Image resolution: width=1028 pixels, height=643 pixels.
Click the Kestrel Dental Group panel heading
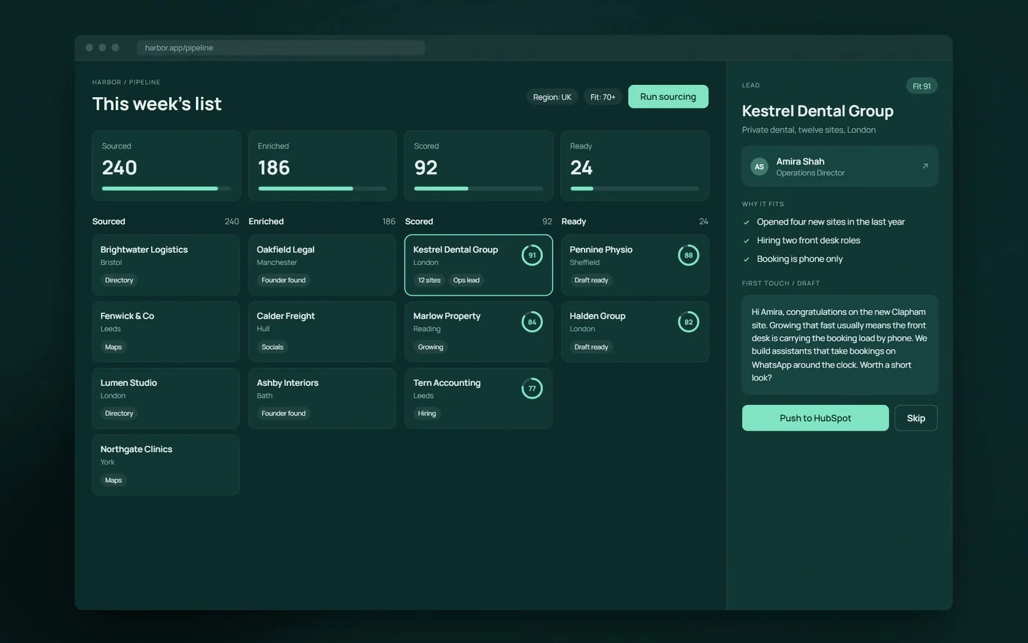(817, 111)
